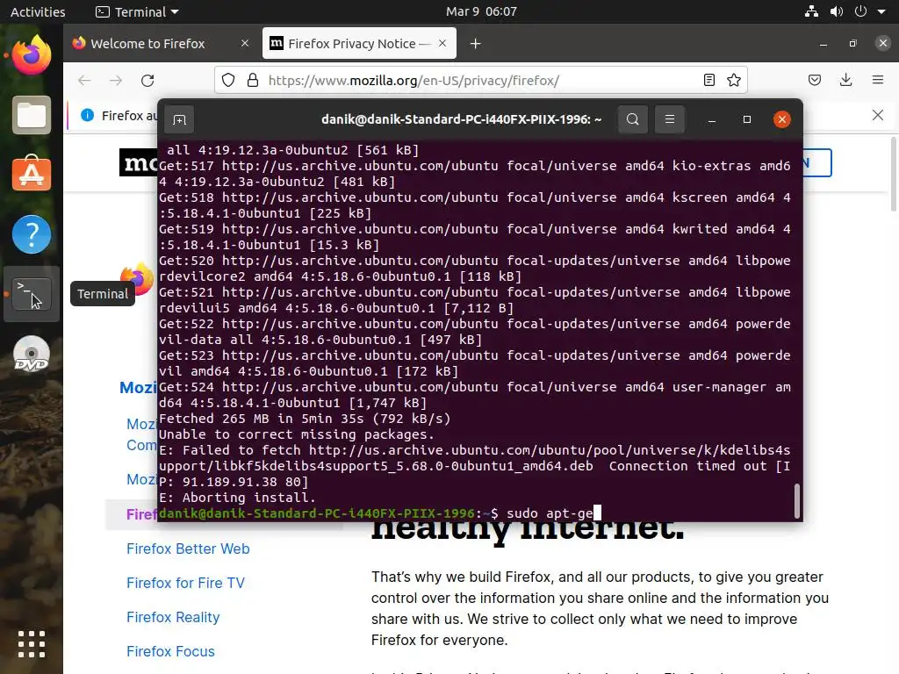899x674 pixels.
Task: Open the Help icon in dock
Action: coord(32,234)
